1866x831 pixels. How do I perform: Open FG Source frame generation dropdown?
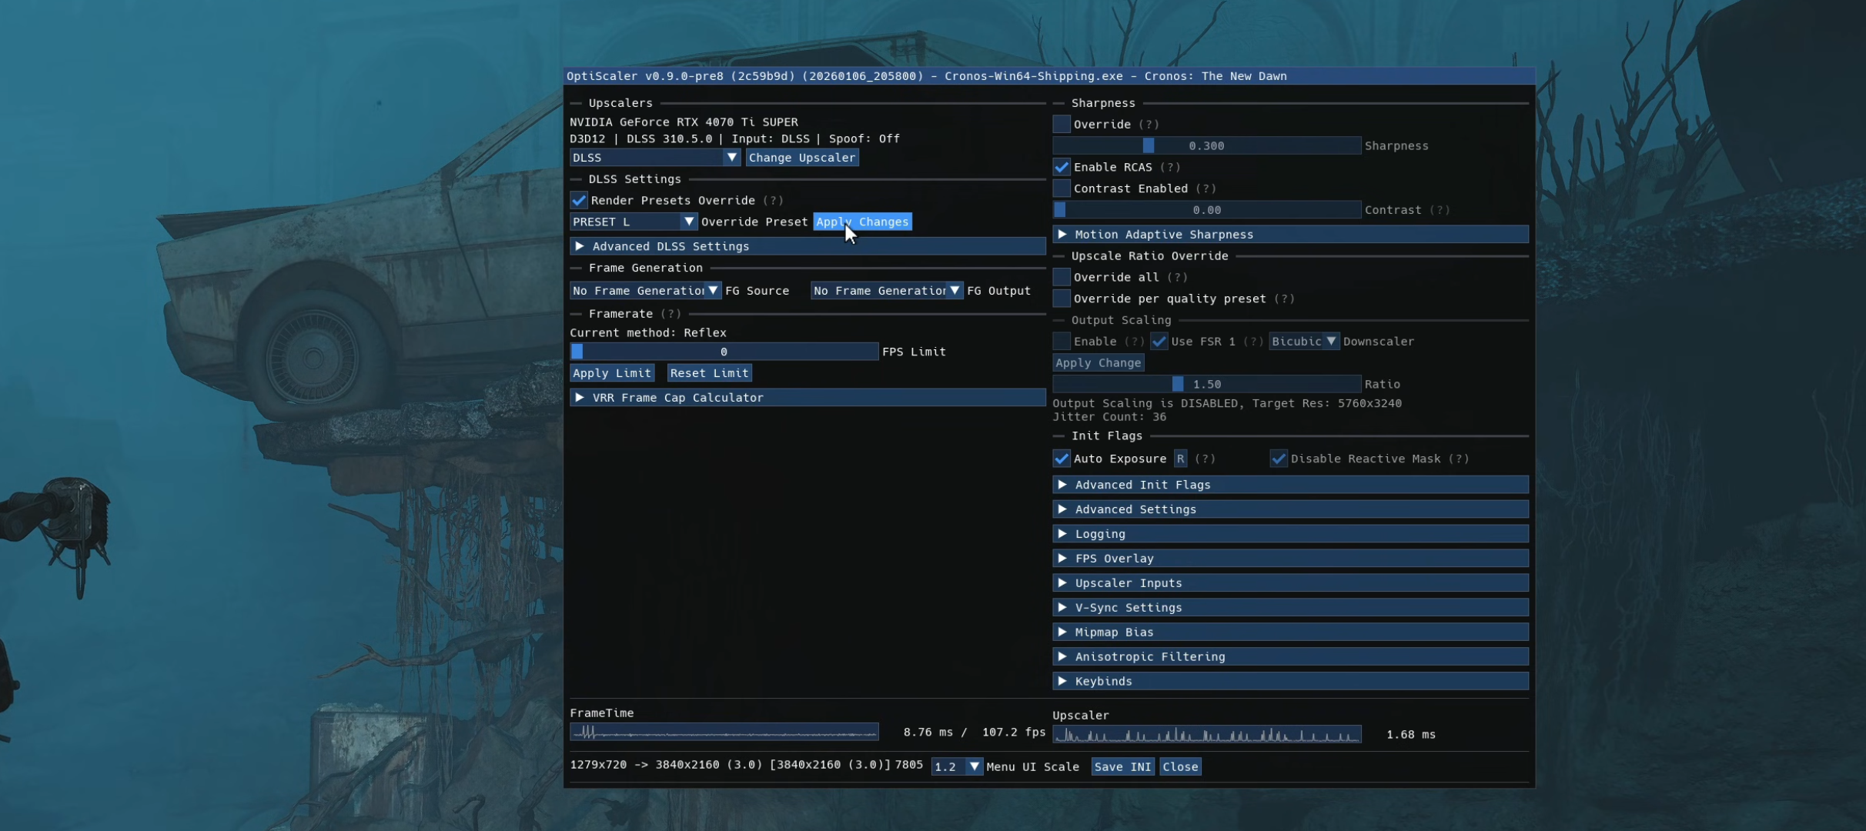[x=645, y=291]
